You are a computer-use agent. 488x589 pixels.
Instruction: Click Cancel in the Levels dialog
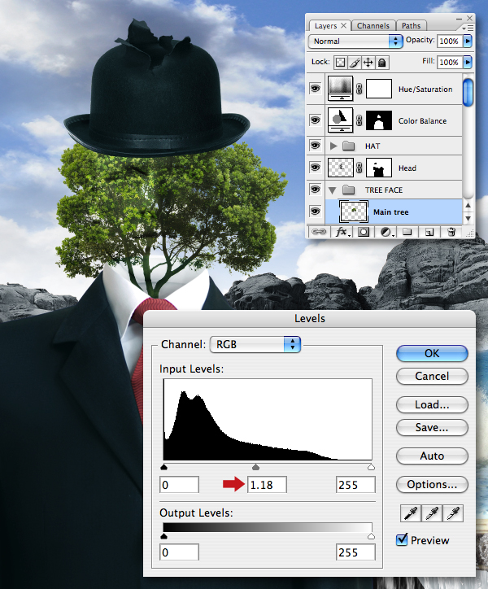tap(432, 376)
